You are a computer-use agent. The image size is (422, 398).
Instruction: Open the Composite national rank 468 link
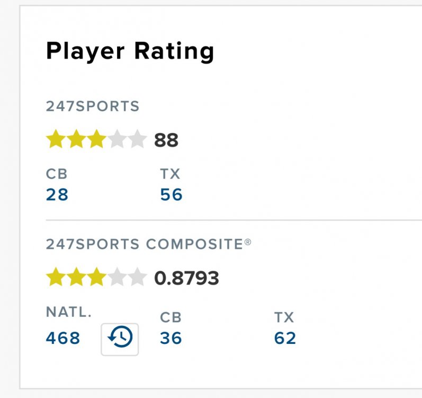(63, 338)
